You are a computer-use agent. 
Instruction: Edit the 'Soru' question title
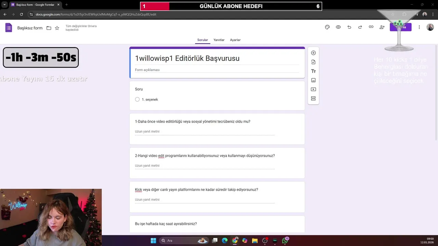coord(139,89)
